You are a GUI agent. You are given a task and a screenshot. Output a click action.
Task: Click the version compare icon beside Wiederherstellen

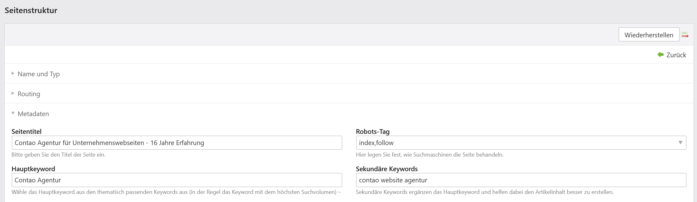[x=685, y=35]
